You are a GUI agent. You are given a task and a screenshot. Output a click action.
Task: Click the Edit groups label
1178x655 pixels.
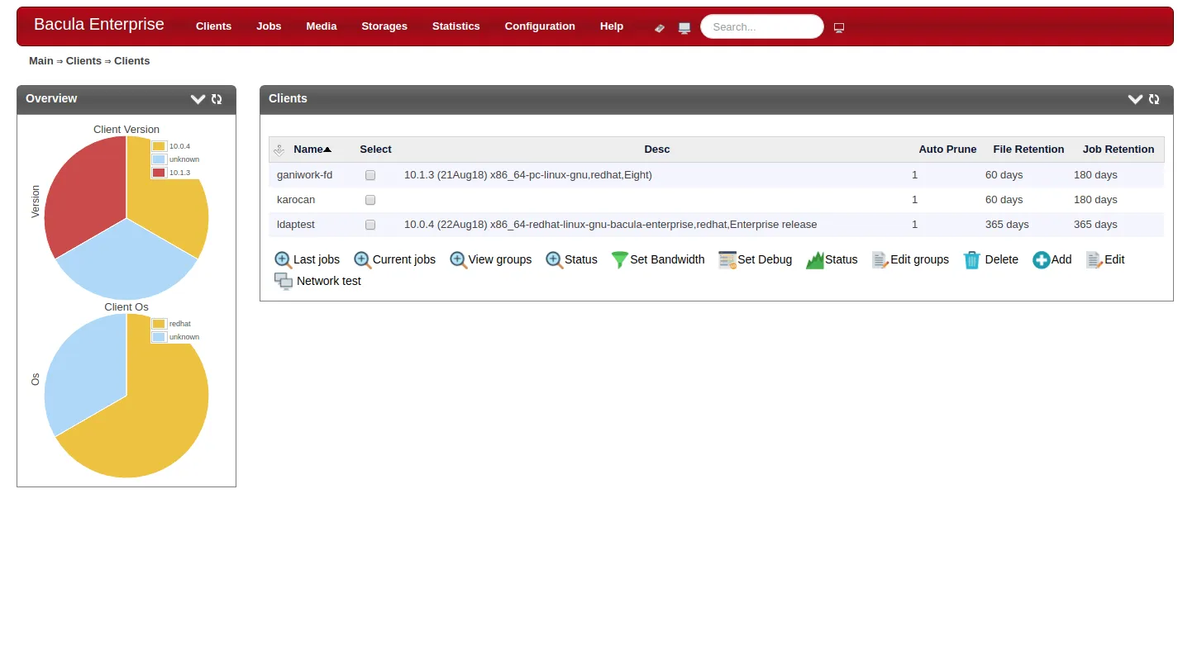(919, 259)
